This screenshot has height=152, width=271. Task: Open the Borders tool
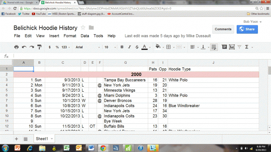pyautogui.click(x=169, y=47)
